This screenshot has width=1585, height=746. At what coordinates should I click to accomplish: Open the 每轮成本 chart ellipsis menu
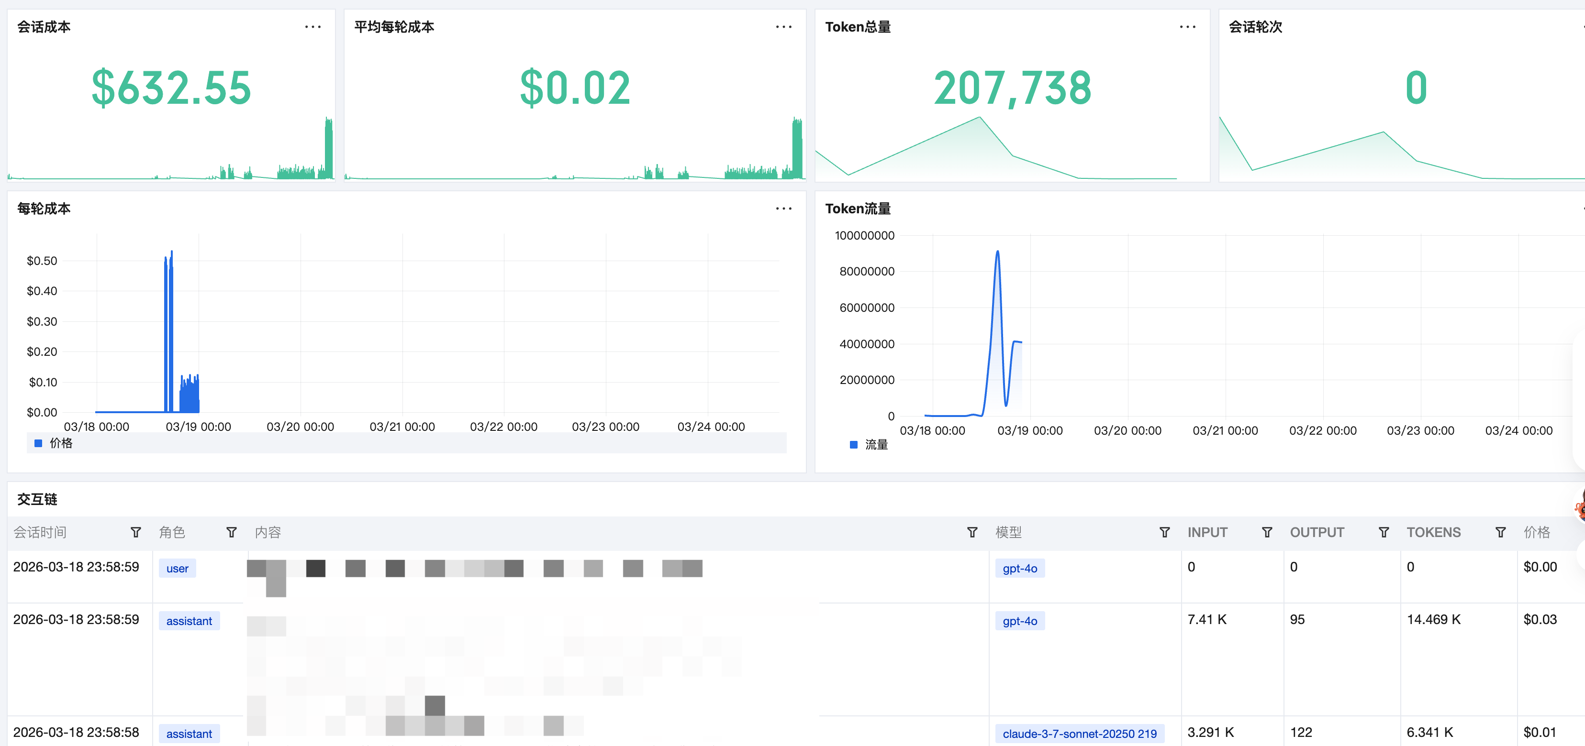(783, 209)
